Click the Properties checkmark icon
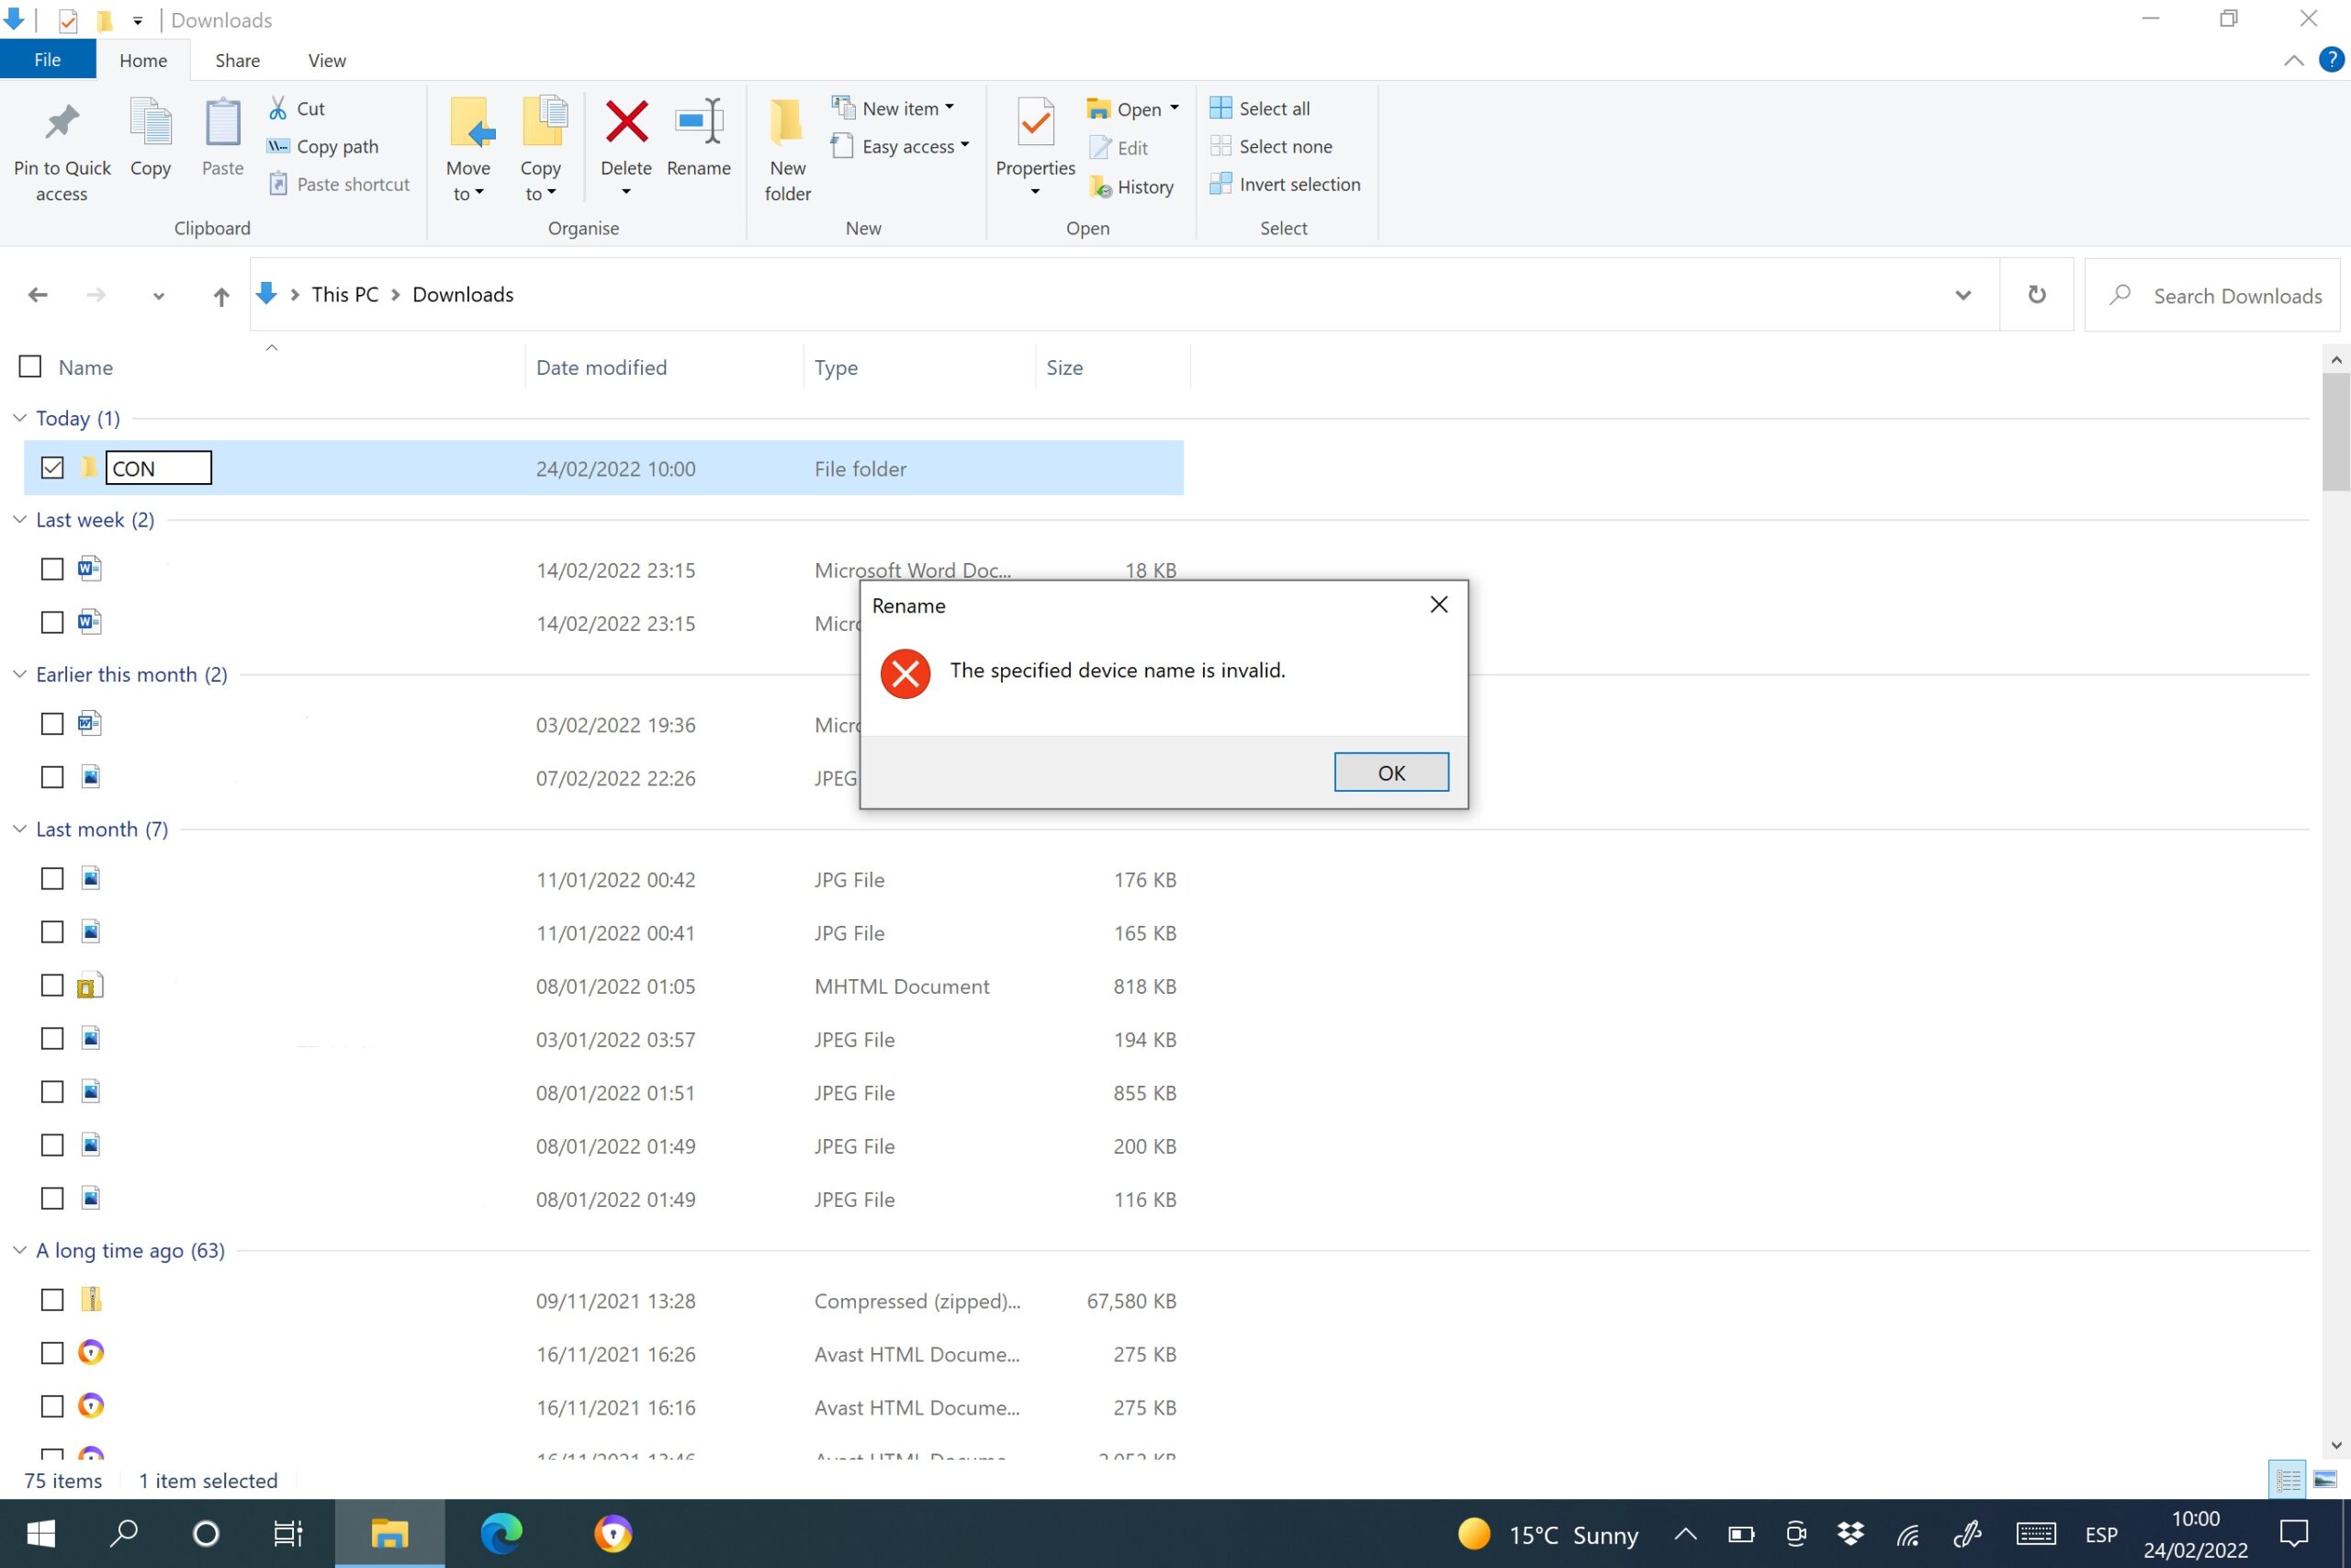This screenshot has height=1568, width=2351. [x=1036, y=122]
